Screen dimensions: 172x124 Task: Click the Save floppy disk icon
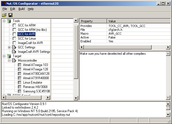(x=10, y=15)
